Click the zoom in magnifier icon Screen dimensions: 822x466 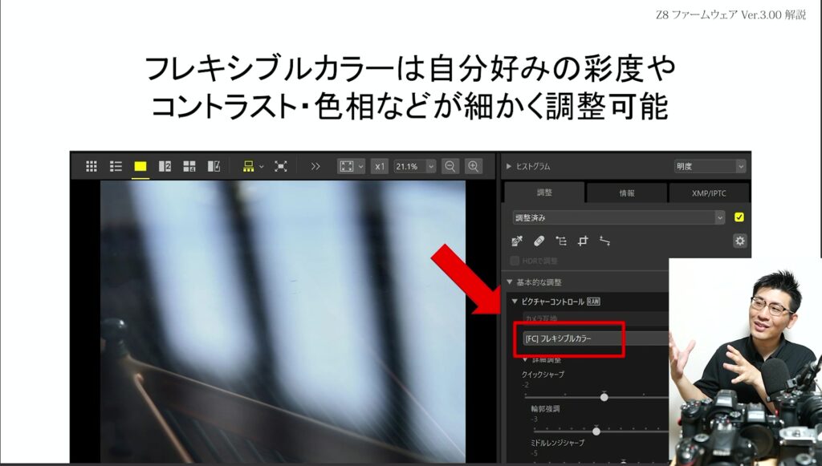474,166
